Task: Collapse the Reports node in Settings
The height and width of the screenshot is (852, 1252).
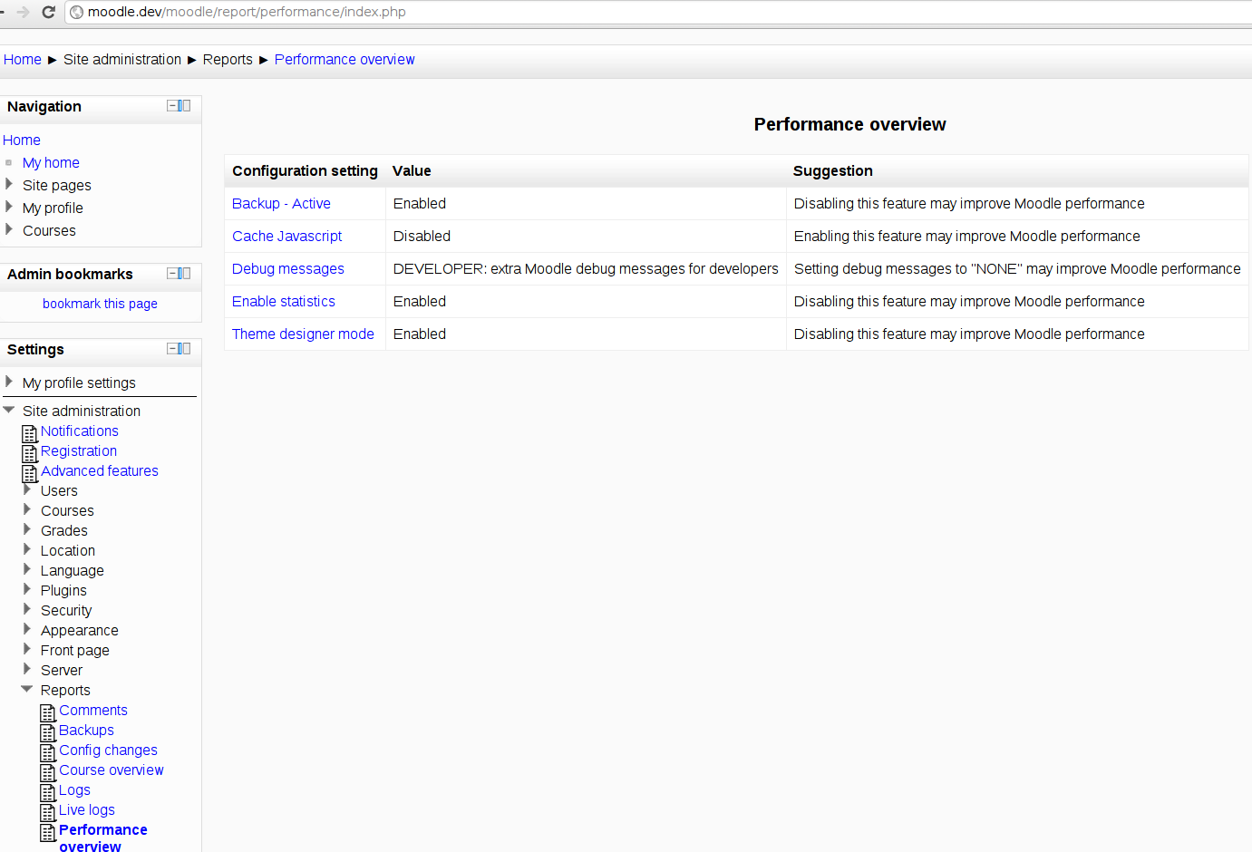Action: pyautogui.click(x=27, y=689)
